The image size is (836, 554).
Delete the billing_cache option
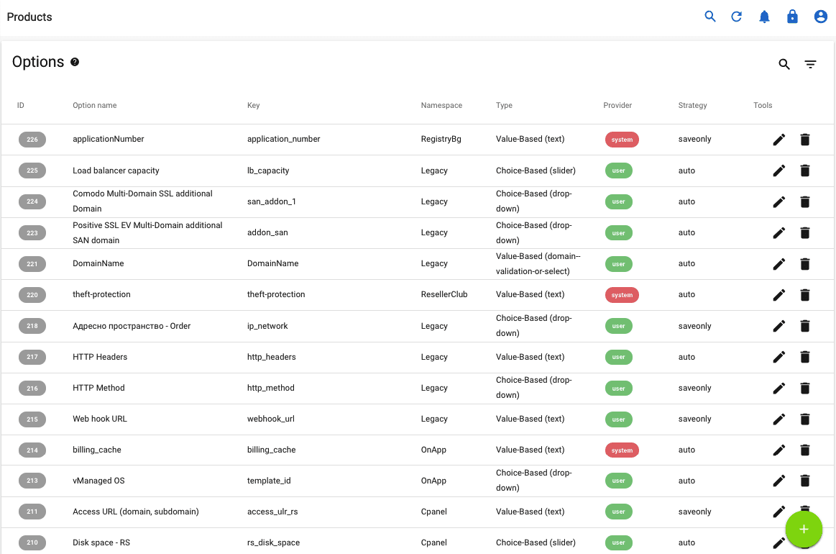(805, 450)
